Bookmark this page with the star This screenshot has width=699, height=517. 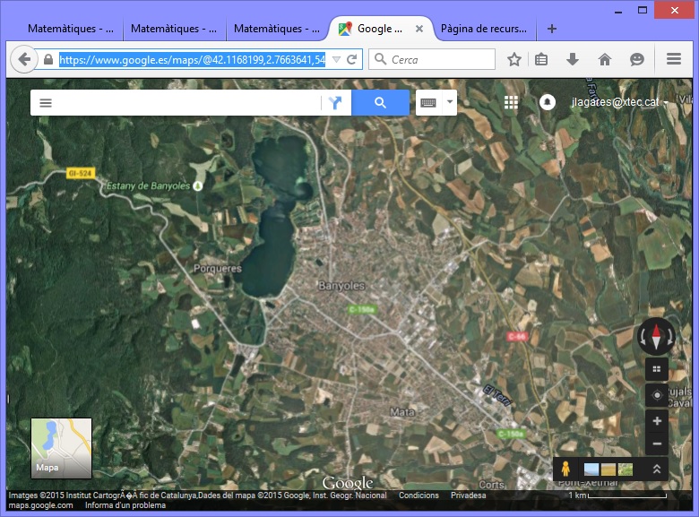tap(513, 59)
